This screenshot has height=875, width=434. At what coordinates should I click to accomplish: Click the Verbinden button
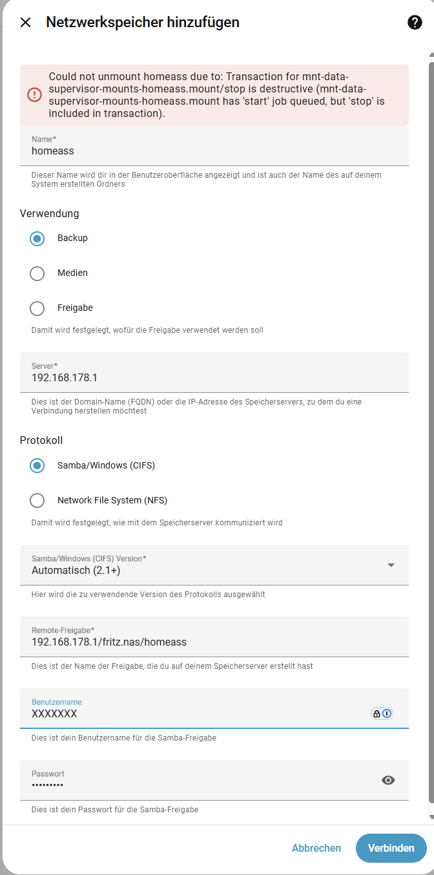(391, 848)
